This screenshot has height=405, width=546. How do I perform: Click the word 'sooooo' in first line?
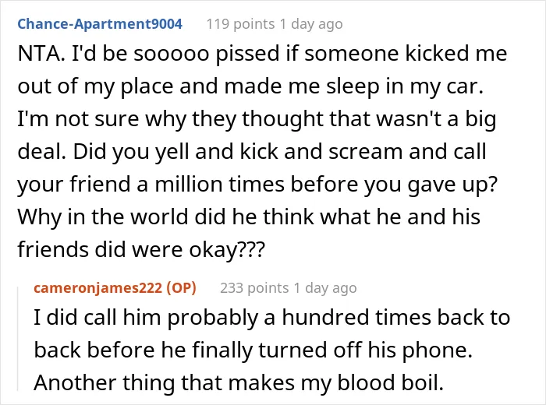pyautogui.click(x=171, y=54)
